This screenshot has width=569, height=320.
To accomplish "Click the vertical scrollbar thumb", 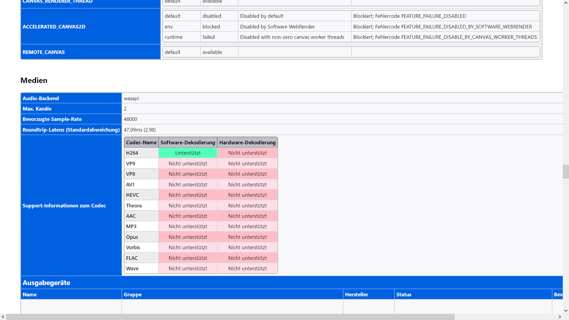I will 566,172.
